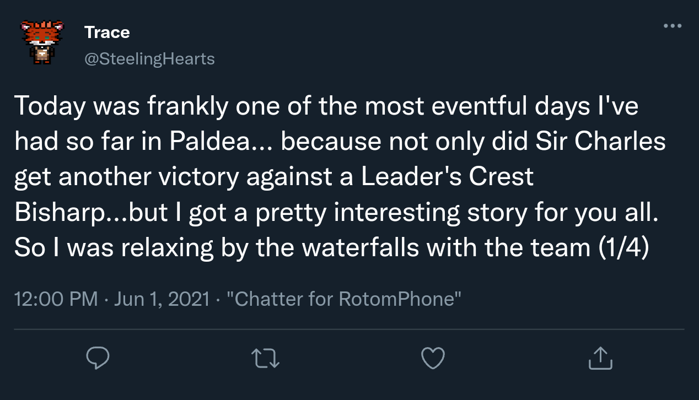This screenshot has height=400, width=699.
Task: Click the Jun 1, 2021 date
Action: click(x=162, y=299)
